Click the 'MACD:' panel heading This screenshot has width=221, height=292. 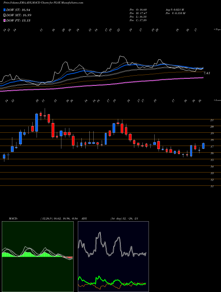coord(13,219)
